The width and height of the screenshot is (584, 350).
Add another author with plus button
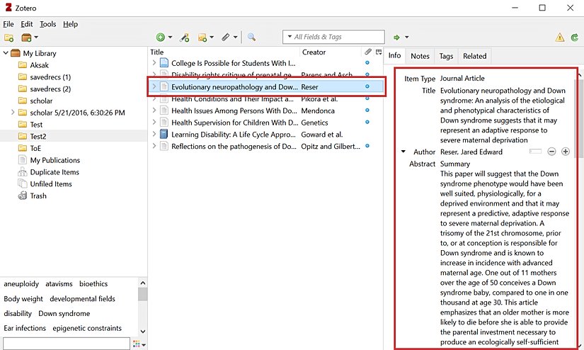[566, 152]
